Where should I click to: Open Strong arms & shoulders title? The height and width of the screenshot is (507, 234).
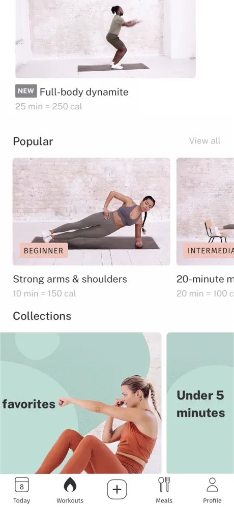70,279
